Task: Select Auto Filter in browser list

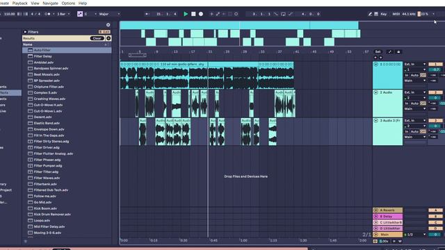Action: pos(67,50)
